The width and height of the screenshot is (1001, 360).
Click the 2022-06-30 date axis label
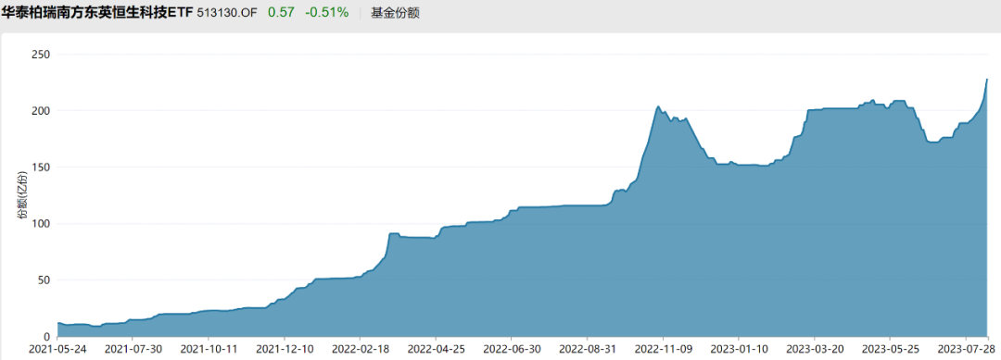coord(512,350)
